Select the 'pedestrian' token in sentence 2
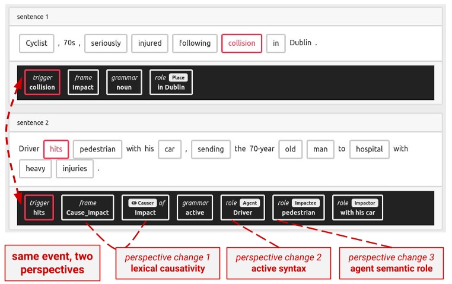 click(x=98, y=149)
